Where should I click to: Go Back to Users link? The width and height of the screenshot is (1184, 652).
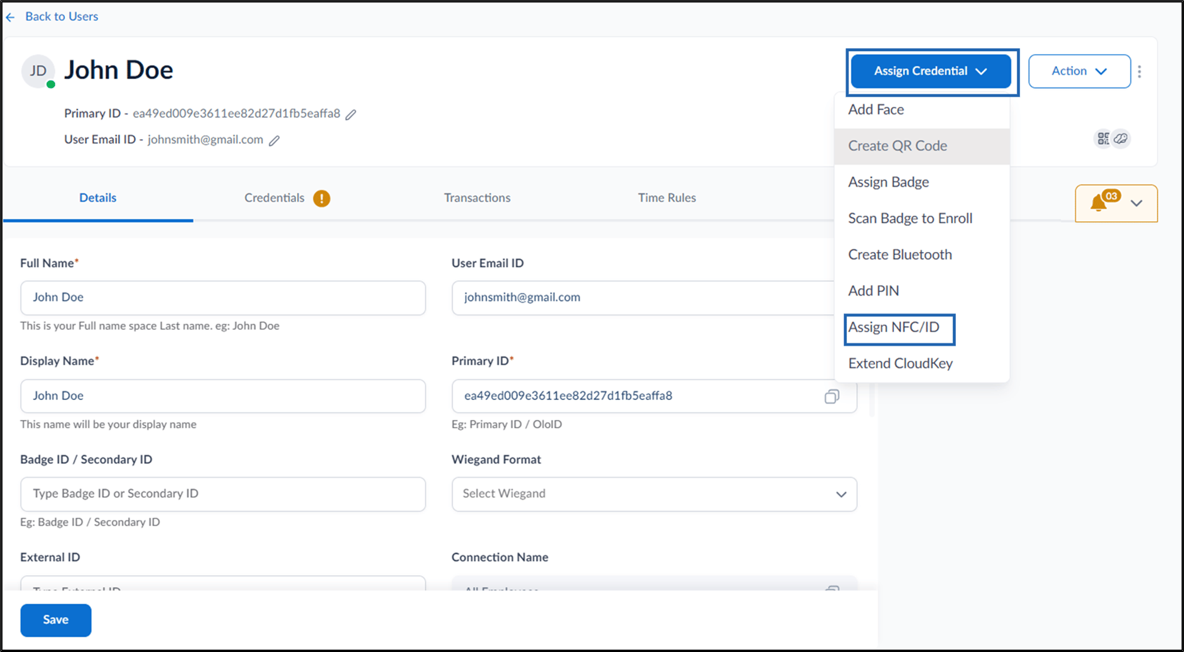[x=61, y=17]
